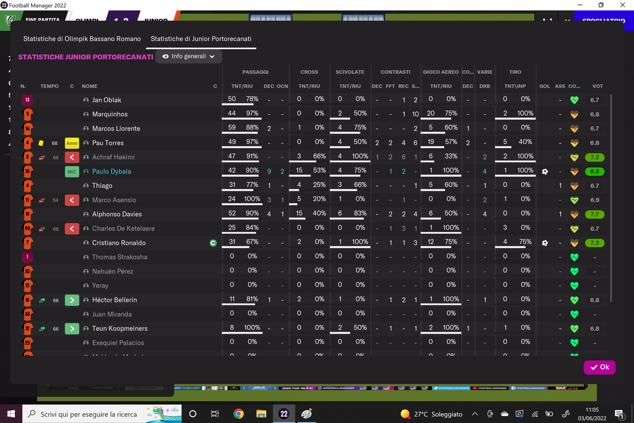Click the goal ball icon in Cristiano Ronaldo row

coord(545,243)
